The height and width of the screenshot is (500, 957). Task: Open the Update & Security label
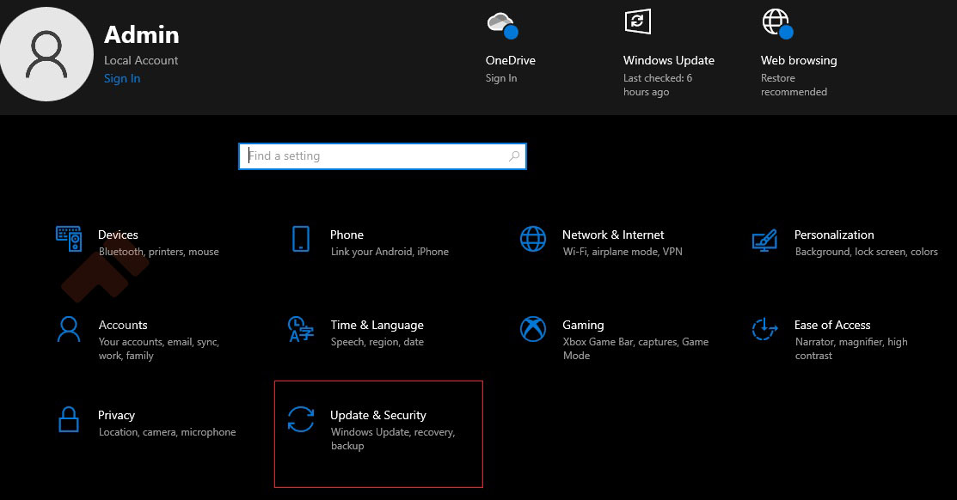(x=378, y=415)
